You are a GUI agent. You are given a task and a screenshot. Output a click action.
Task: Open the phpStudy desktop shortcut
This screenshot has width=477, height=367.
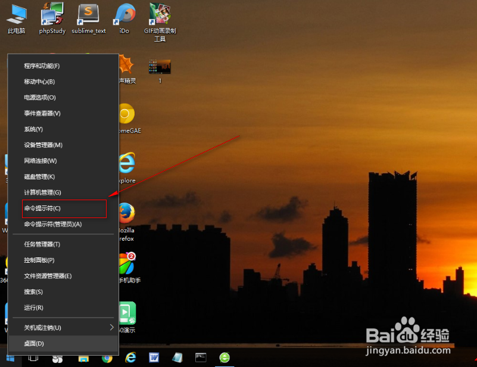(52, 18)
